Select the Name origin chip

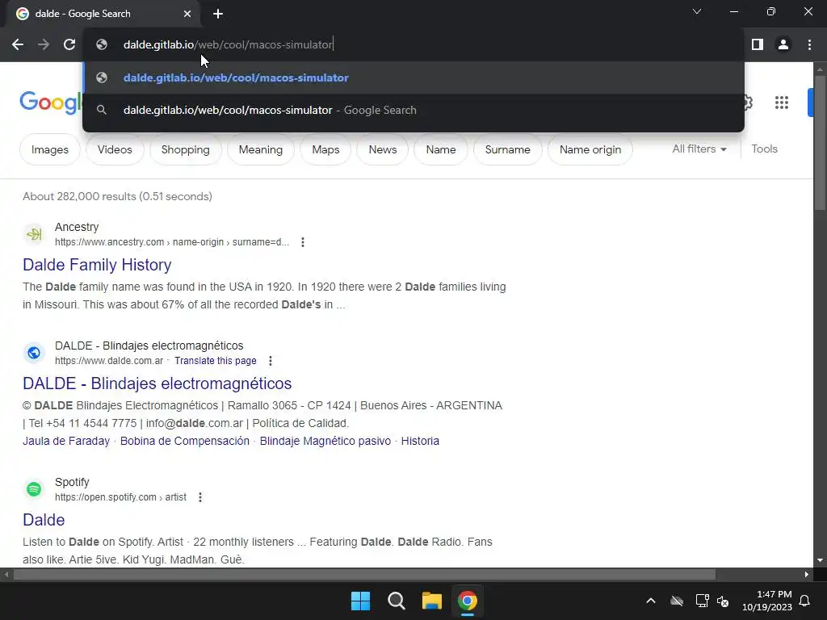(590, 149)
